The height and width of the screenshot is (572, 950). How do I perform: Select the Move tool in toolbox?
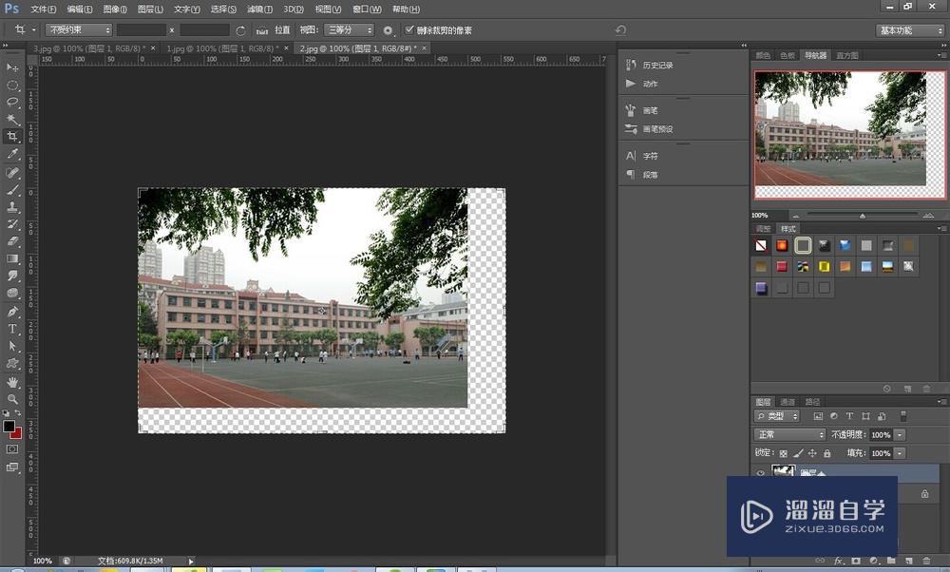coord(12,67)
